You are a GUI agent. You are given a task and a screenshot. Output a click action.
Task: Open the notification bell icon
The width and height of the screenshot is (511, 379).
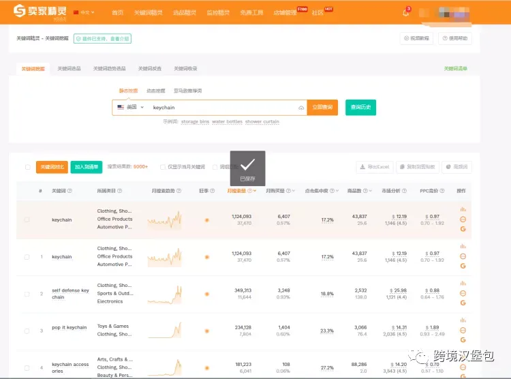click(x=406, y=12)
